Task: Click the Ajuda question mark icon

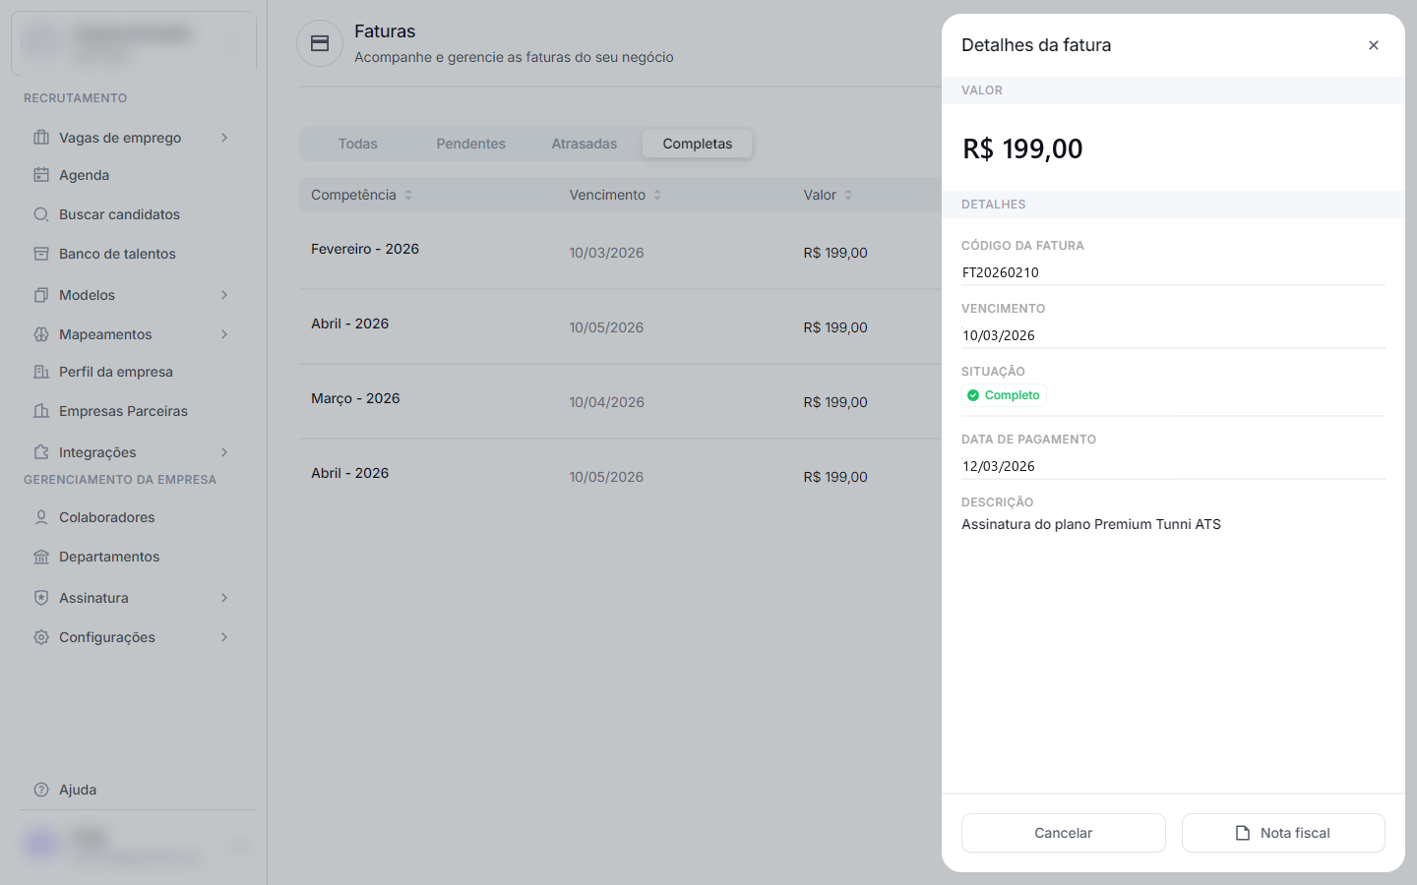Action: 41,790
